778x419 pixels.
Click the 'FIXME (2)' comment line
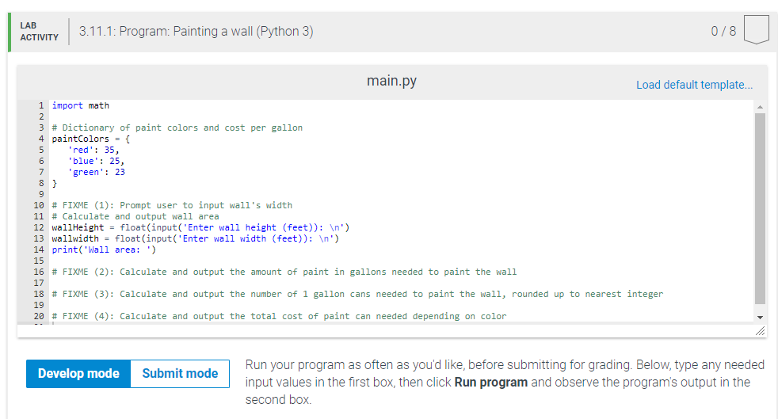[284, 272]
